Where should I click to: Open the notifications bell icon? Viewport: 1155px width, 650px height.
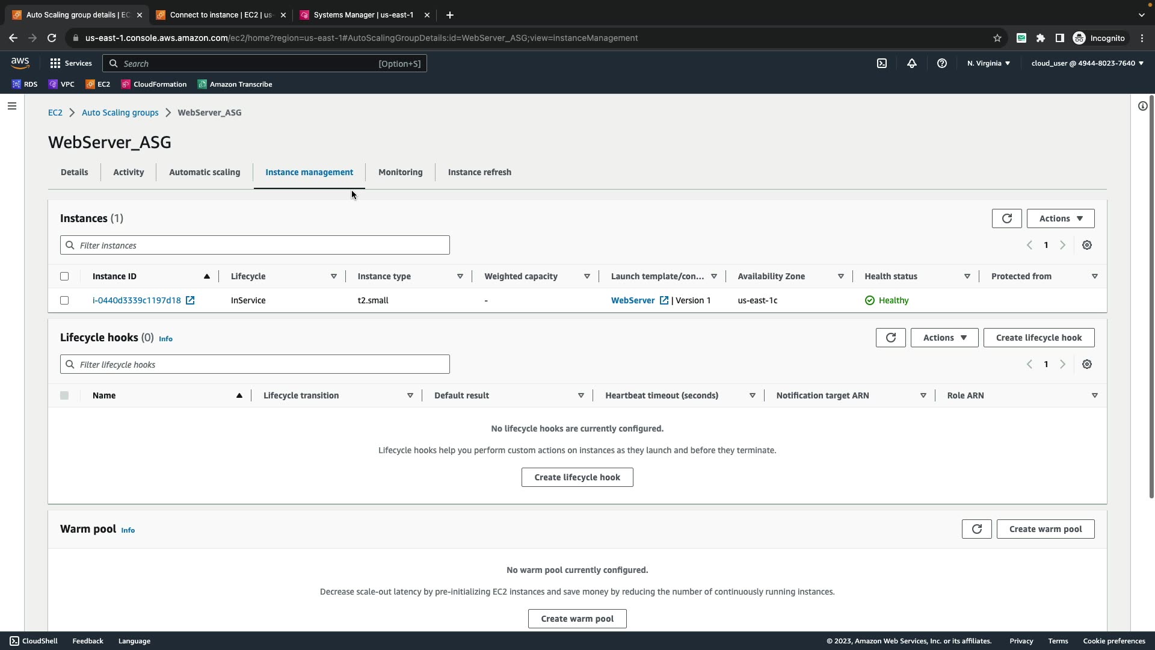(912, 63)
